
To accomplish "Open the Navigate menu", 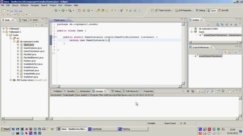I will click(x=35, y=5).
